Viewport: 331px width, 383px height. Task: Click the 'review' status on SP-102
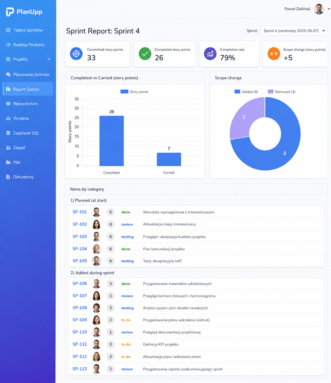click(127, 224)
